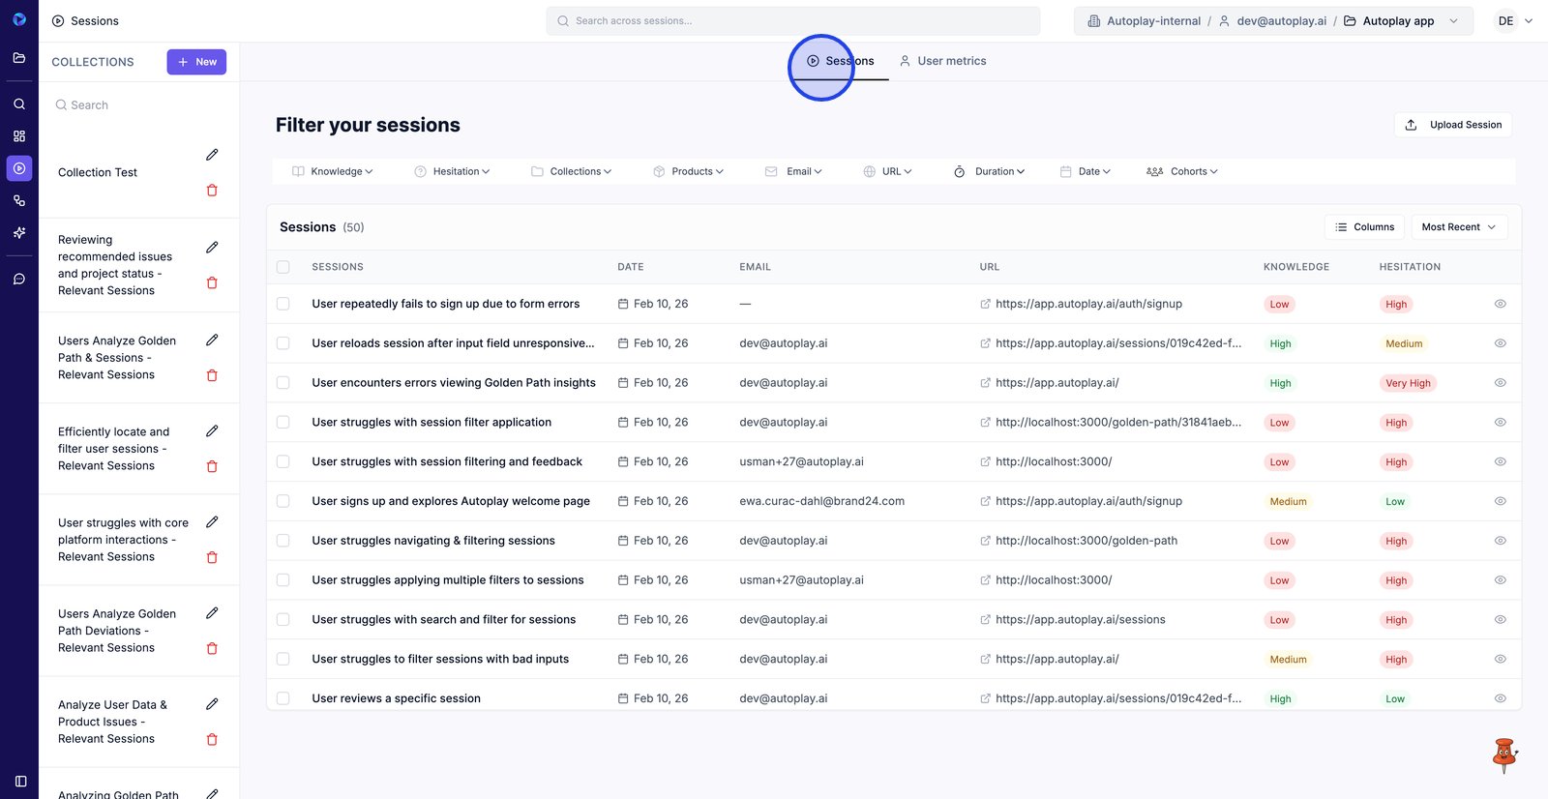
Task: View session 'User reviews a specific session' via eye icon
Action: [1500, 698]
